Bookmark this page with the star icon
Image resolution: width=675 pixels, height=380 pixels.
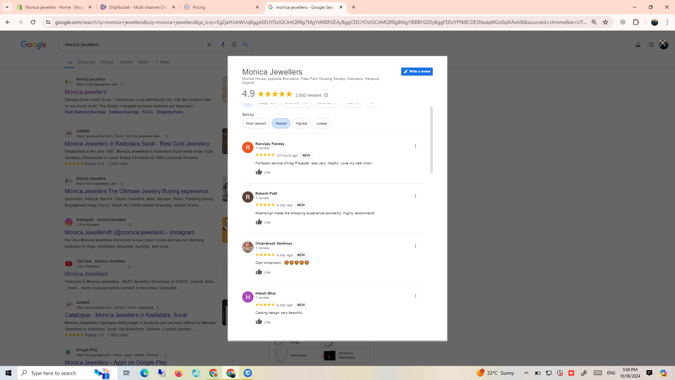click(605, 22)
